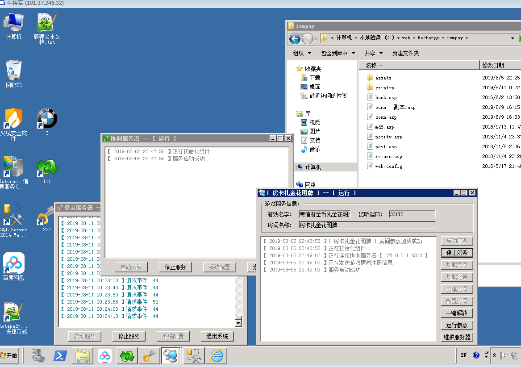
Task: Click the login server log scrollbar down arrow
Action: coord(238,323)
